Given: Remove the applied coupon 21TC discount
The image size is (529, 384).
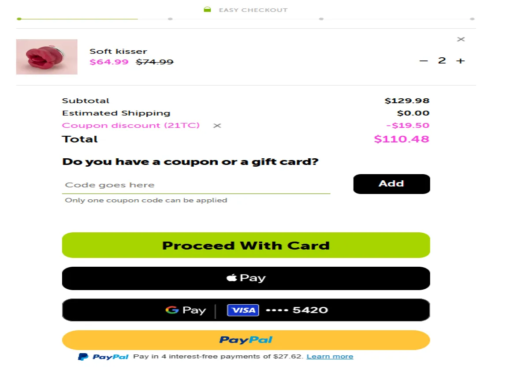Looking at the screenshot, I should coord(217,125).
